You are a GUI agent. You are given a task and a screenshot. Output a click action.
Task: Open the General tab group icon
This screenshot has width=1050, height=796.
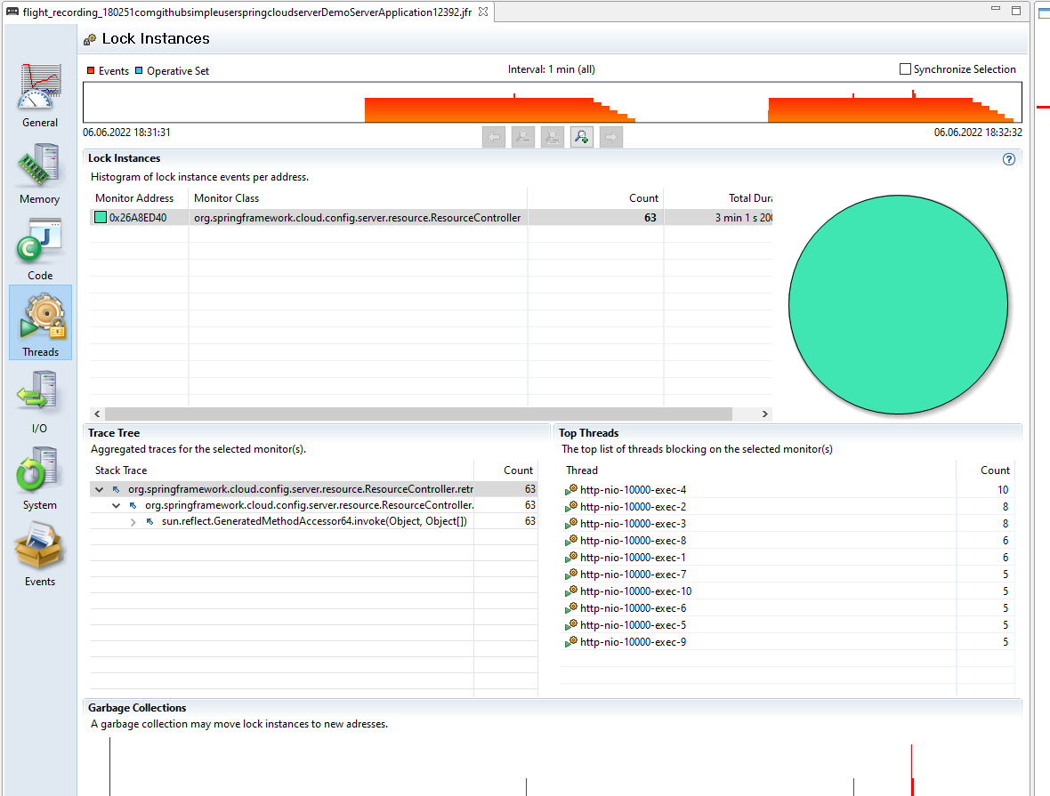40,94
